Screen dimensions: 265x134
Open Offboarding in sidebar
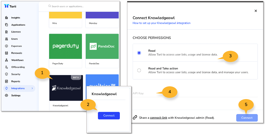click(18, 67)
